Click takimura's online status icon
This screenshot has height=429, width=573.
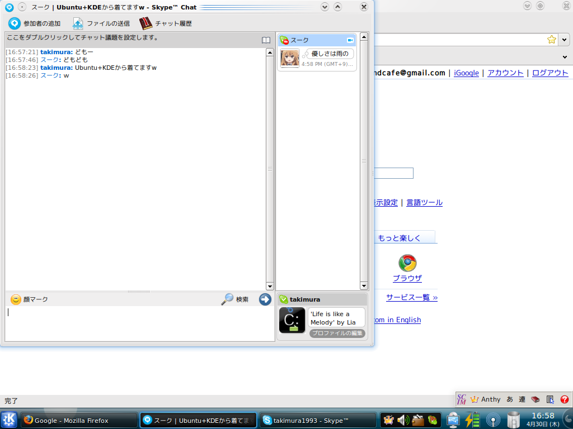click(284, 299)
